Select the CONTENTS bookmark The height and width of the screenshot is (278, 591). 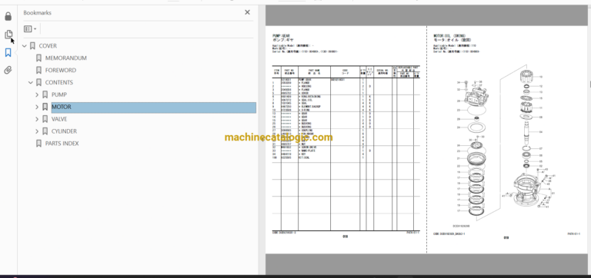(59, 82)
